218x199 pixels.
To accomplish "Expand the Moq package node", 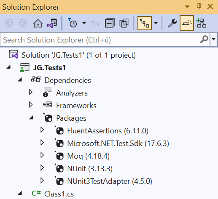I will pos(42,155).
